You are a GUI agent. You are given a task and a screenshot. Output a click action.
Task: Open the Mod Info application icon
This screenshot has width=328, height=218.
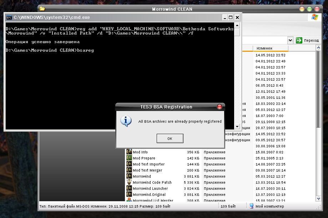click(129, 152)
